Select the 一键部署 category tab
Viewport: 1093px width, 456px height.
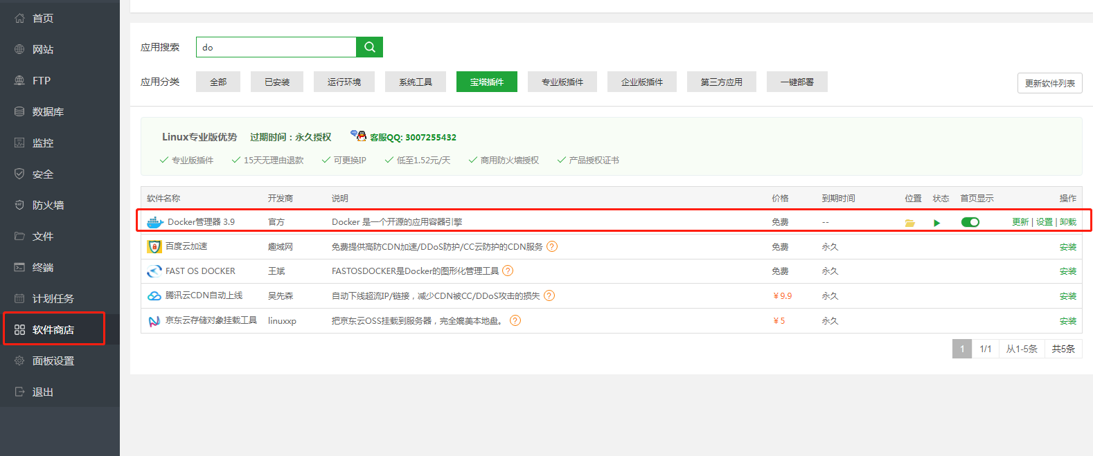[797, 82]
